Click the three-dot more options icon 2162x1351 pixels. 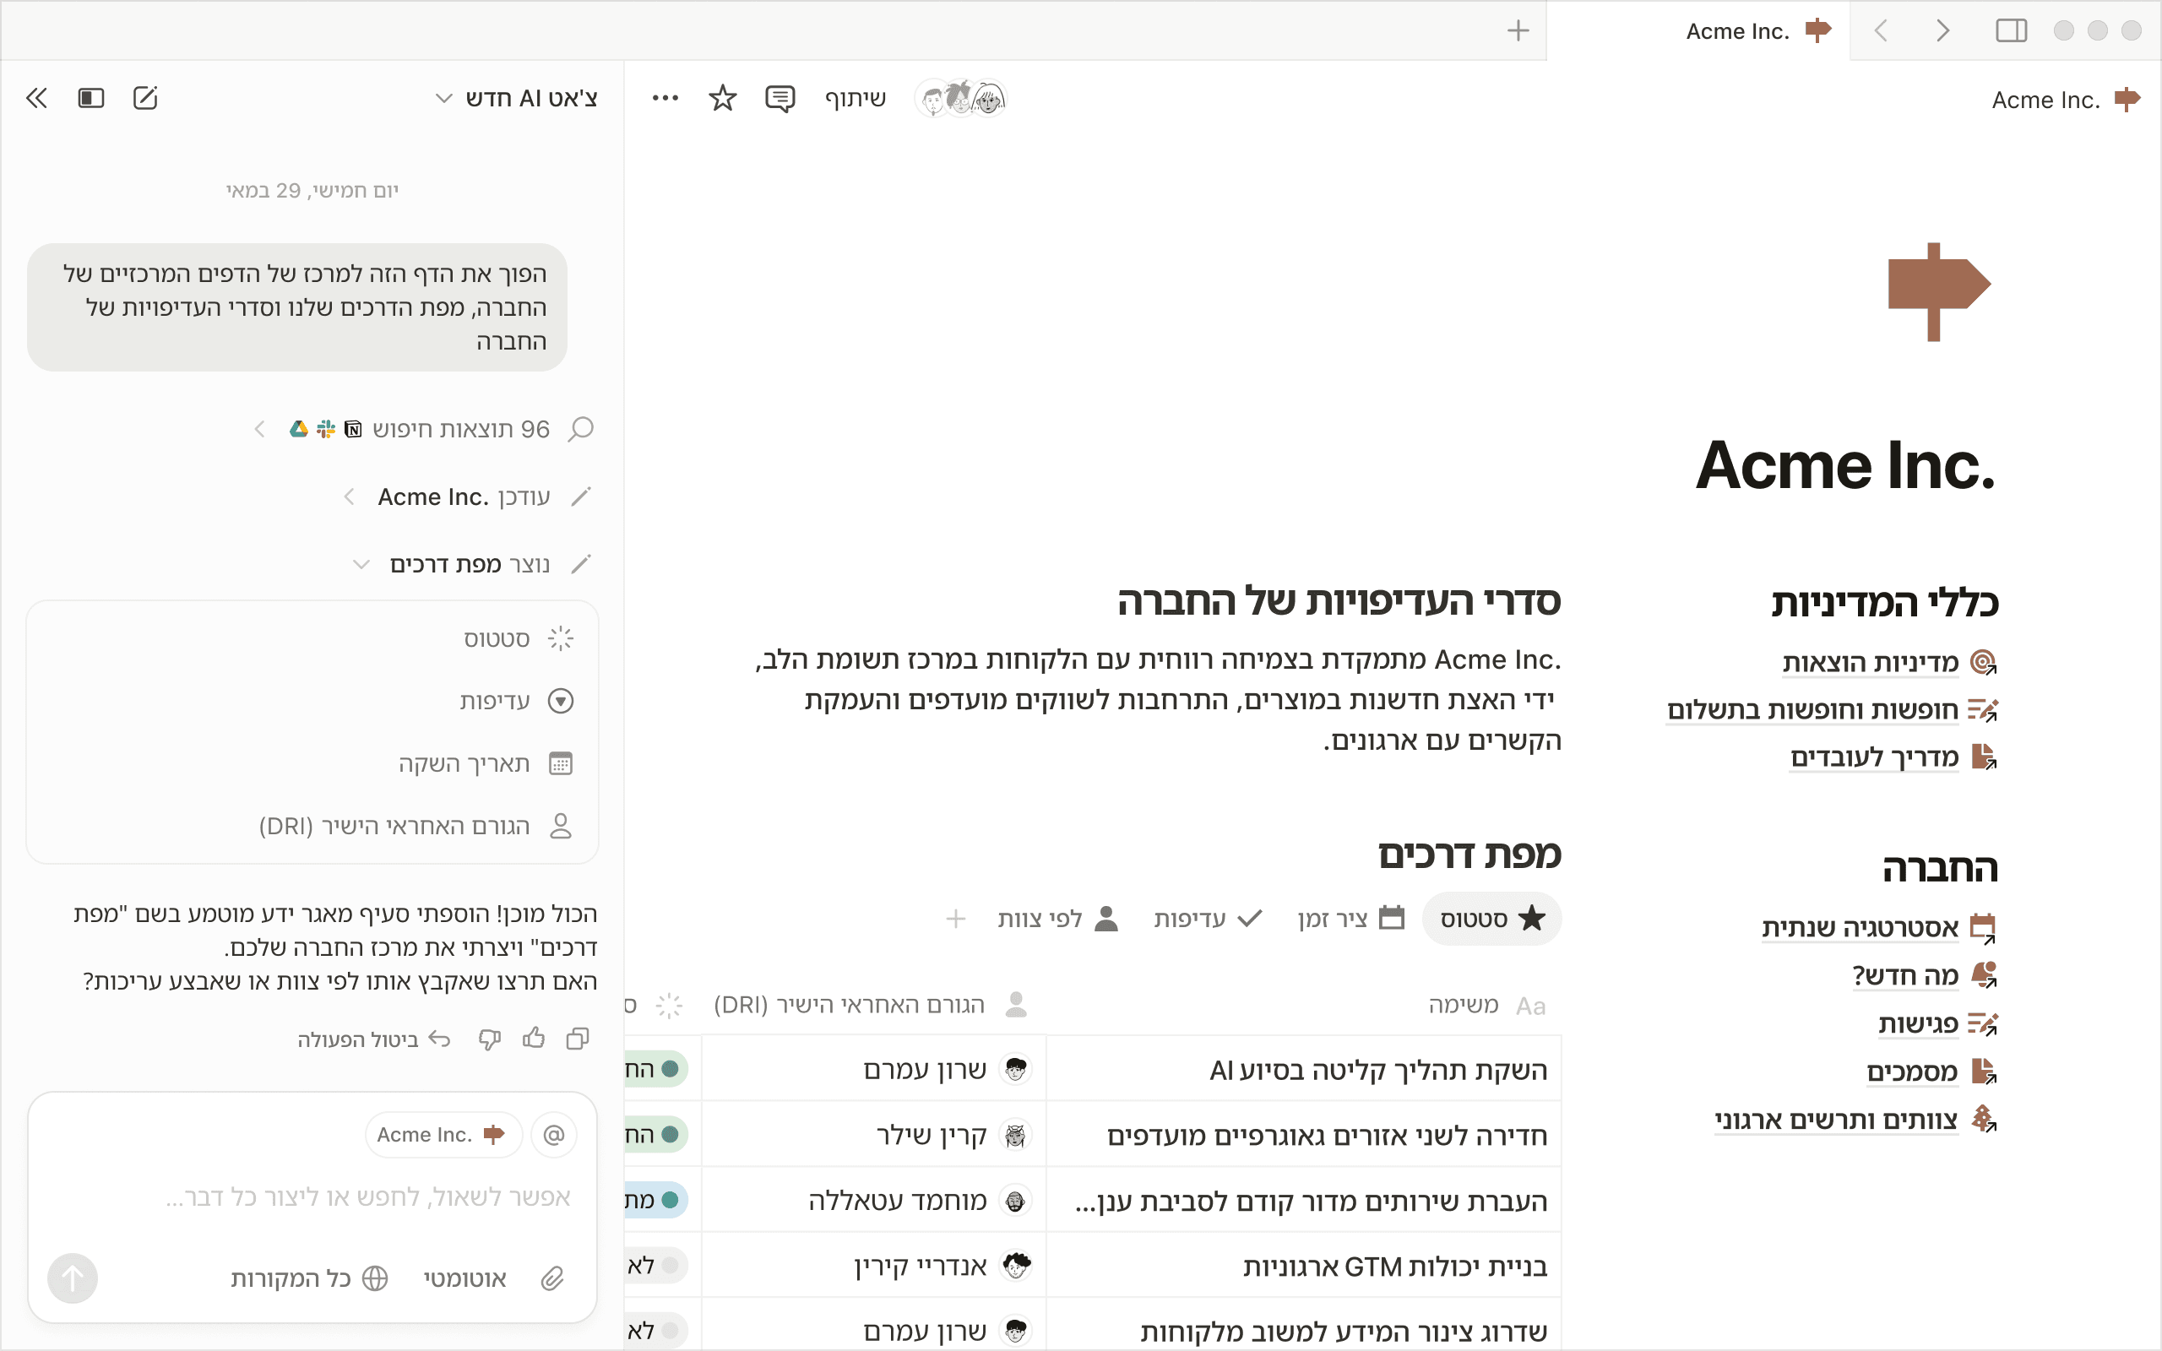pyautogui.click(x=665, y=98)
